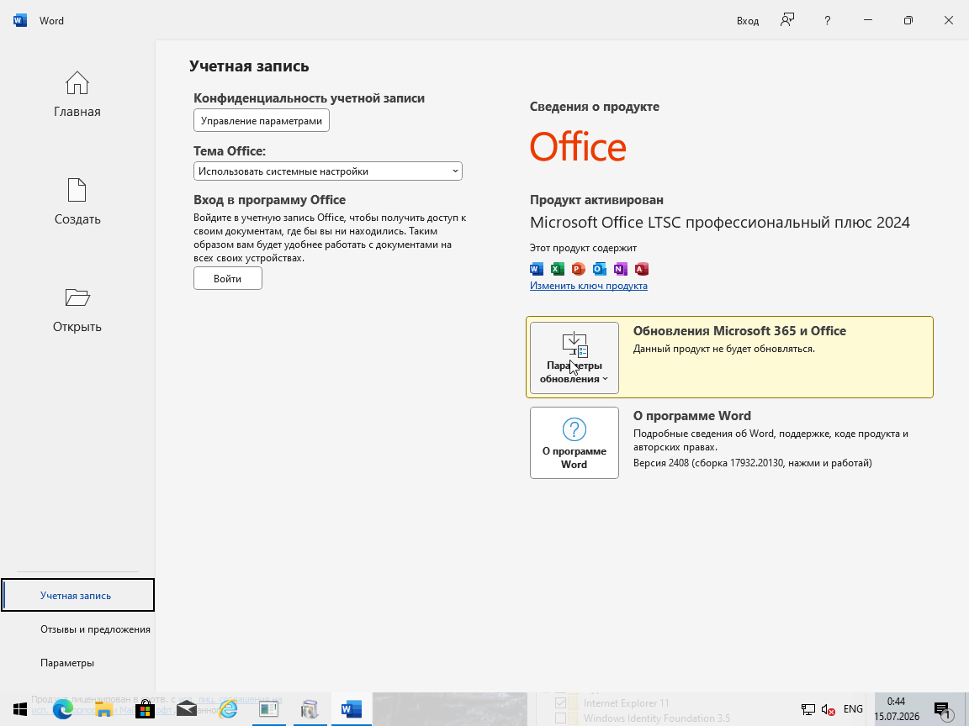969x726 pixels.
Task: Click the Access product icon
Action: [x=642, y=269]
